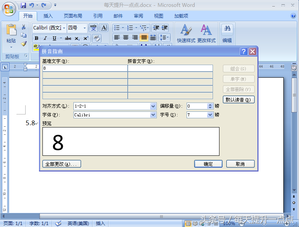
Task: Click the first 拼音文字 input field
Action: (x=170, y=68)
